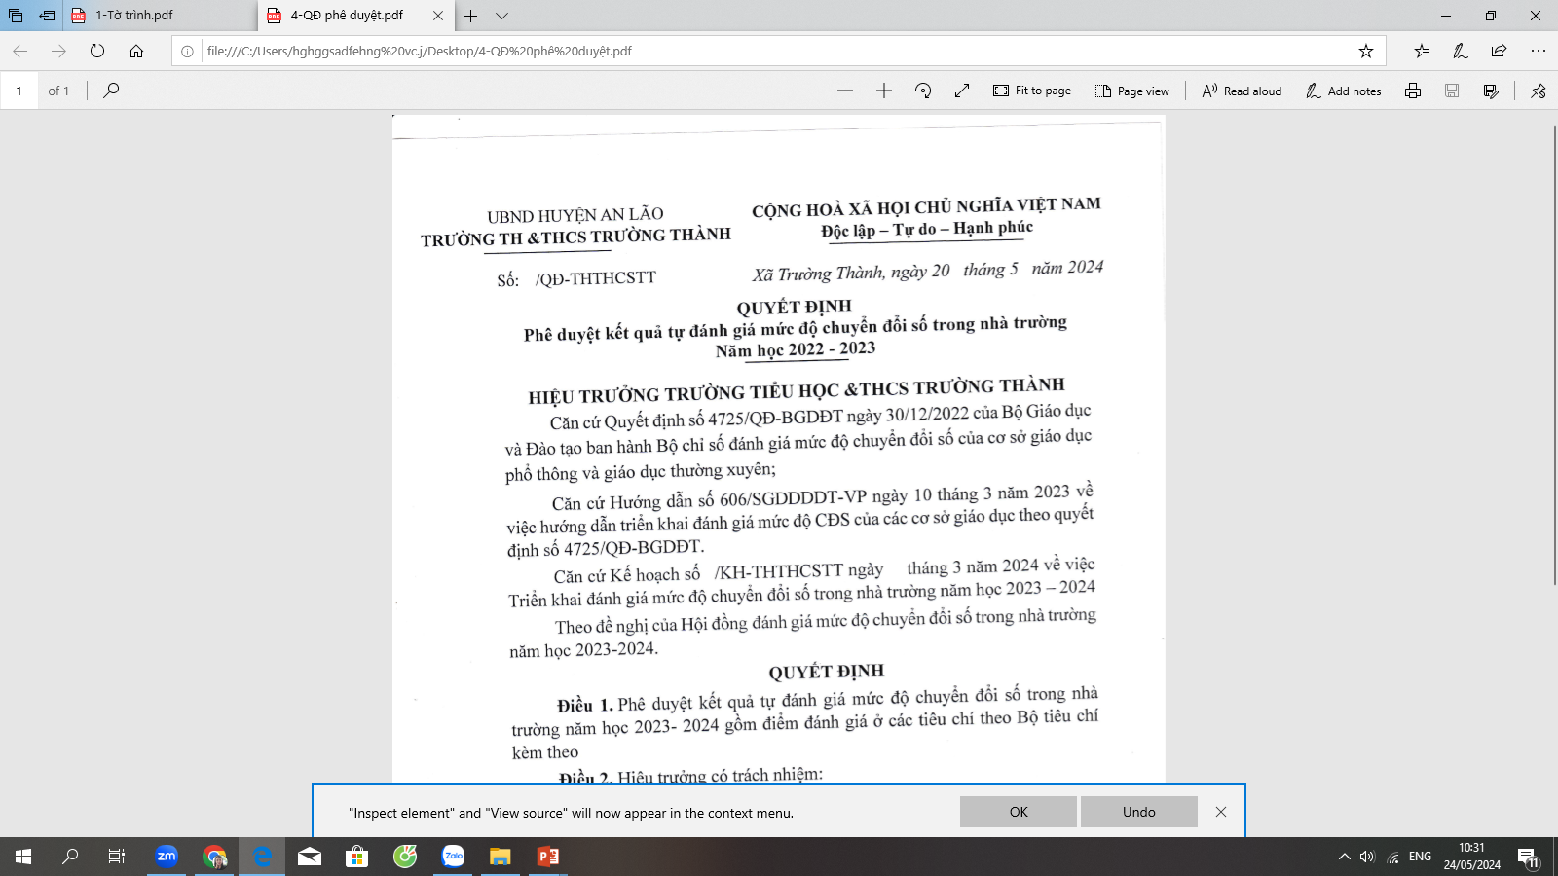Click the Save as icon in PDF toolbar
This screenshot has height=876, width=1558.
[x=1491, y=91]
